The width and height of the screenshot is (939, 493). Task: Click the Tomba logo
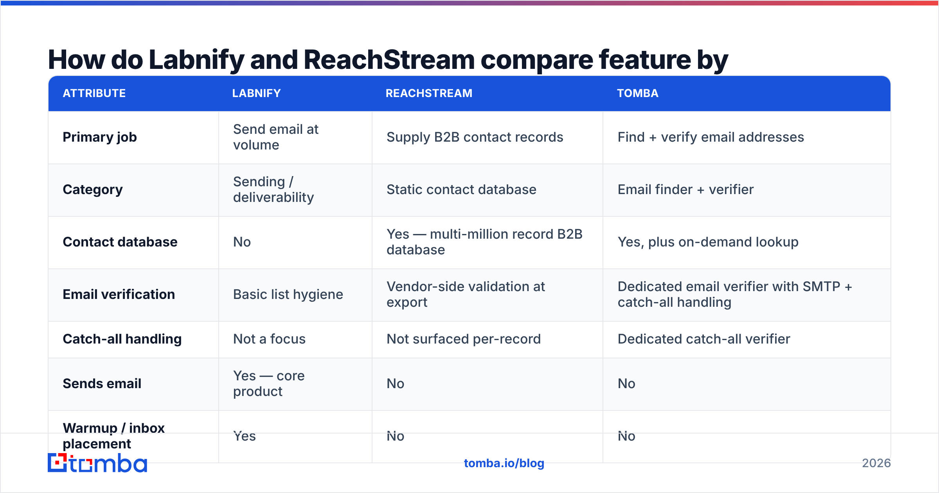(97, 463)
